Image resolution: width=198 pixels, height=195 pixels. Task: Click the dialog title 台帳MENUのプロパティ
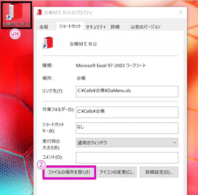(68, 13)
